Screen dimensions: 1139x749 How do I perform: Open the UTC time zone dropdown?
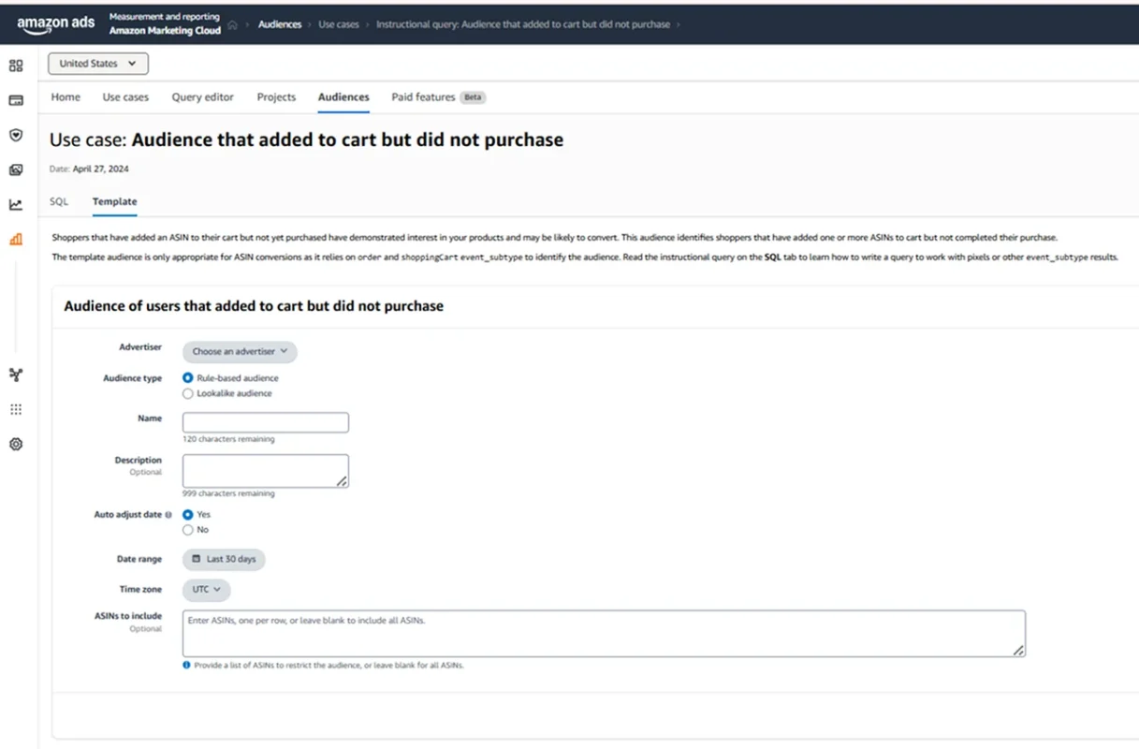[205, 589]
